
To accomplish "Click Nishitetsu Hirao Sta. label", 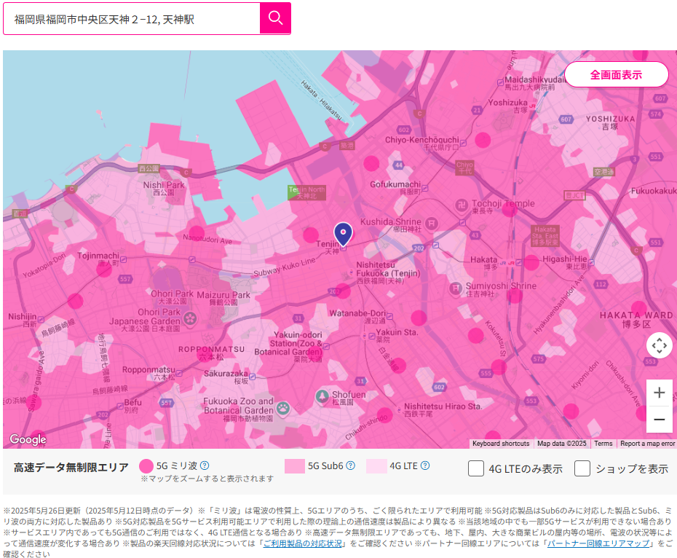I will 443,409.
